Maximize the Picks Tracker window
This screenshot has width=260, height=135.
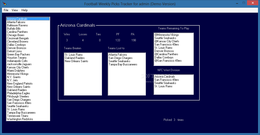244,3
